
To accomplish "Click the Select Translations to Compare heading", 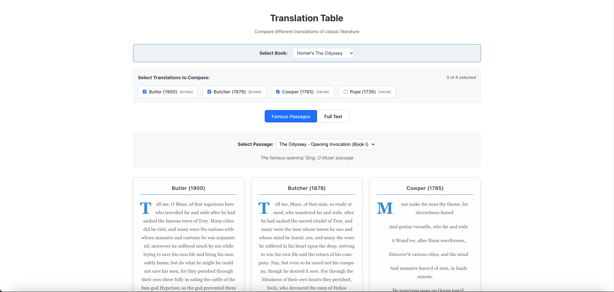I will pyautogui.click(x=174, y=77).
